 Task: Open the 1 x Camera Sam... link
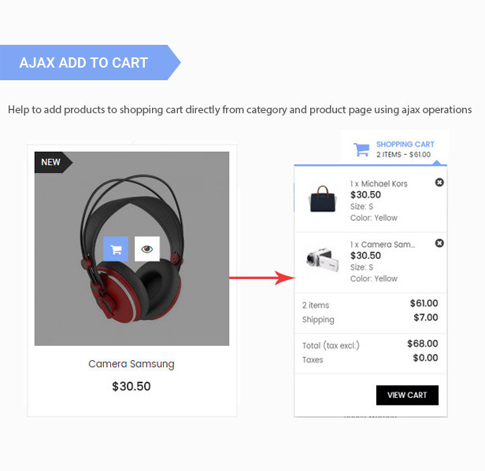point(383,245)
